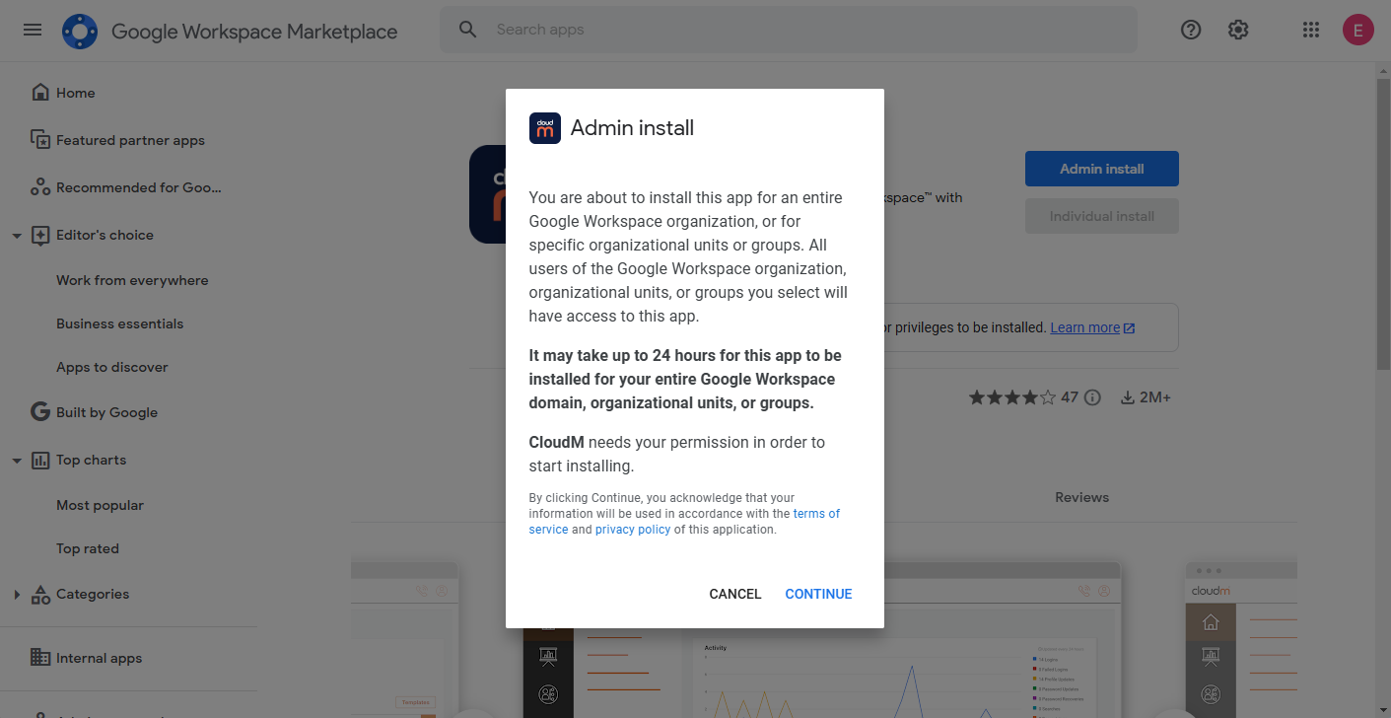Open Top rated chart
Screen dimensions: 1391x718
point(88,548)
